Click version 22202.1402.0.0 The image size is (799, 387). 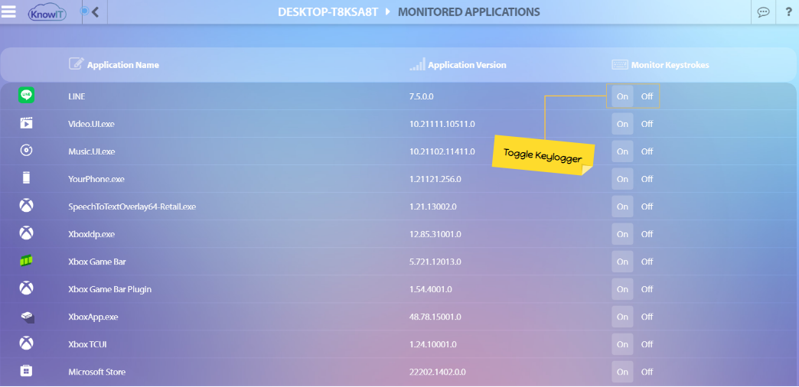[438, 372]
